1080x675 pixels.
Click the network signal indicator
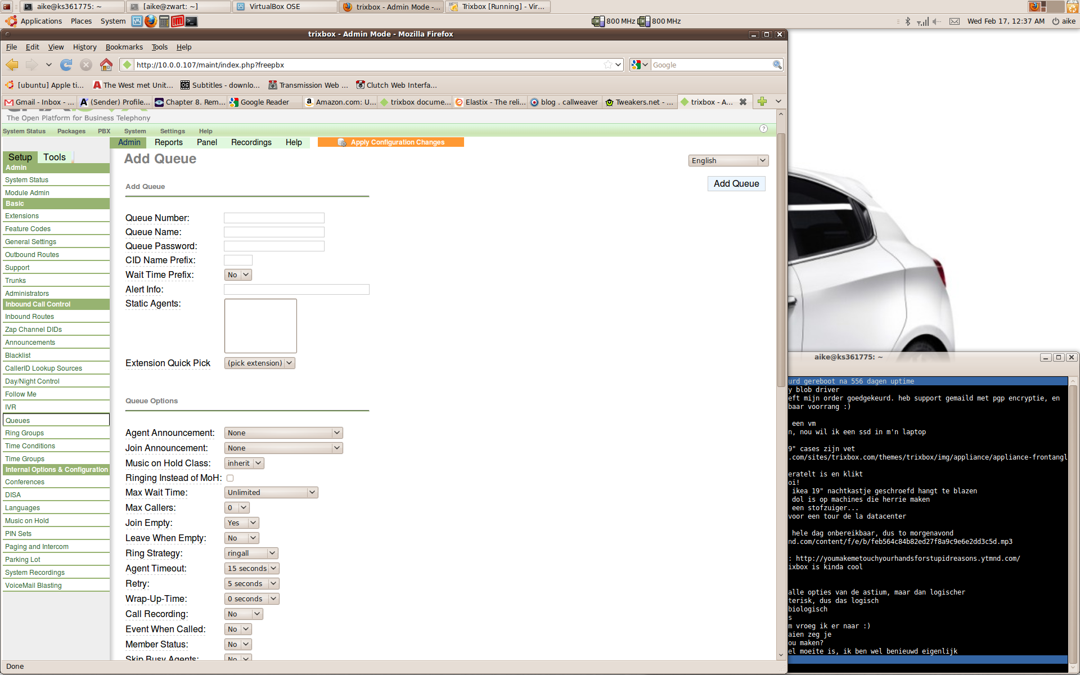point(922,21)
